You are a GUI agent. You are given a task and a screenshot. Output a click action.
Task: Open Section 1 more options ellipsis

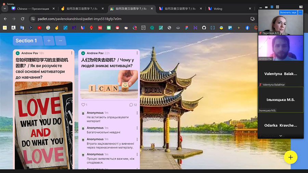(x=60, y=41)
